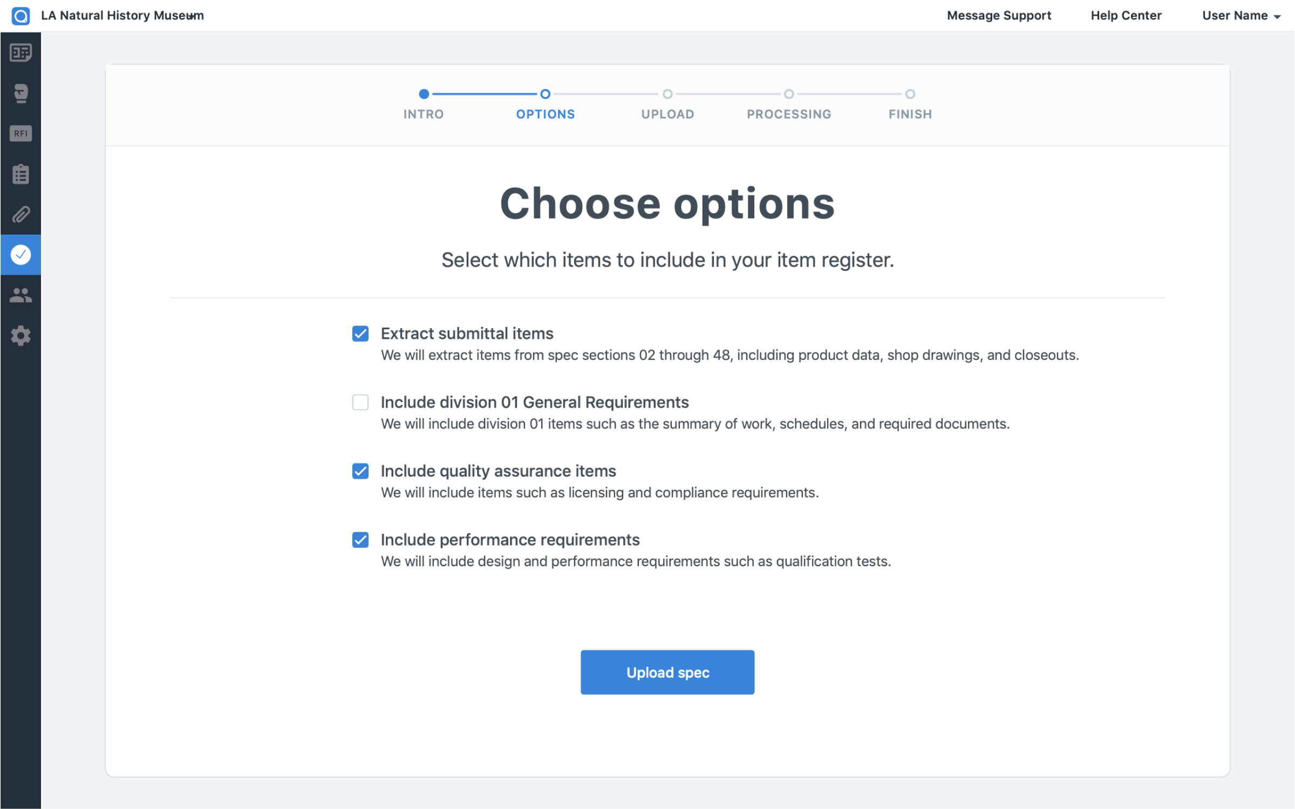Select the punch list tool in the sidebar
The height and width of the screenshot is (809, 1295).
pyautogui.click(x=21, y=93)
